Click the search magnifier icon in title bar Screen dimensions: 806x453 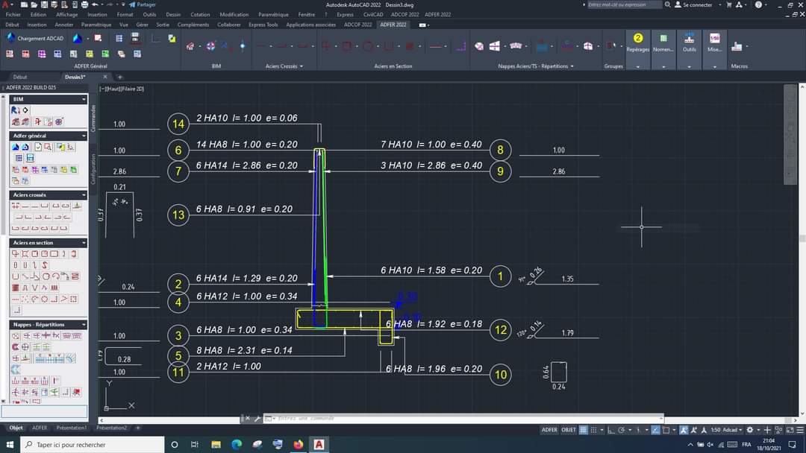pos(667,4)
